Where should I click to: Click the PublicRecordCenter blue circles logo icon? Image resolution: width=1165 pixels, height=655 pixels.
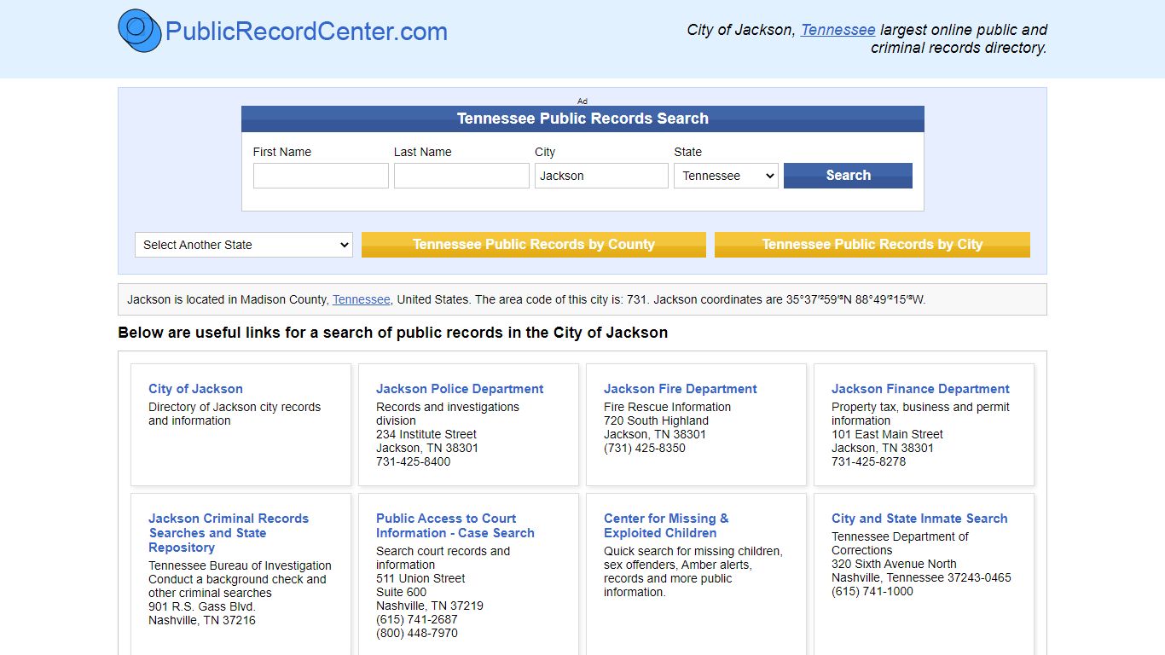pyautogui.click(x=139, y=31)
